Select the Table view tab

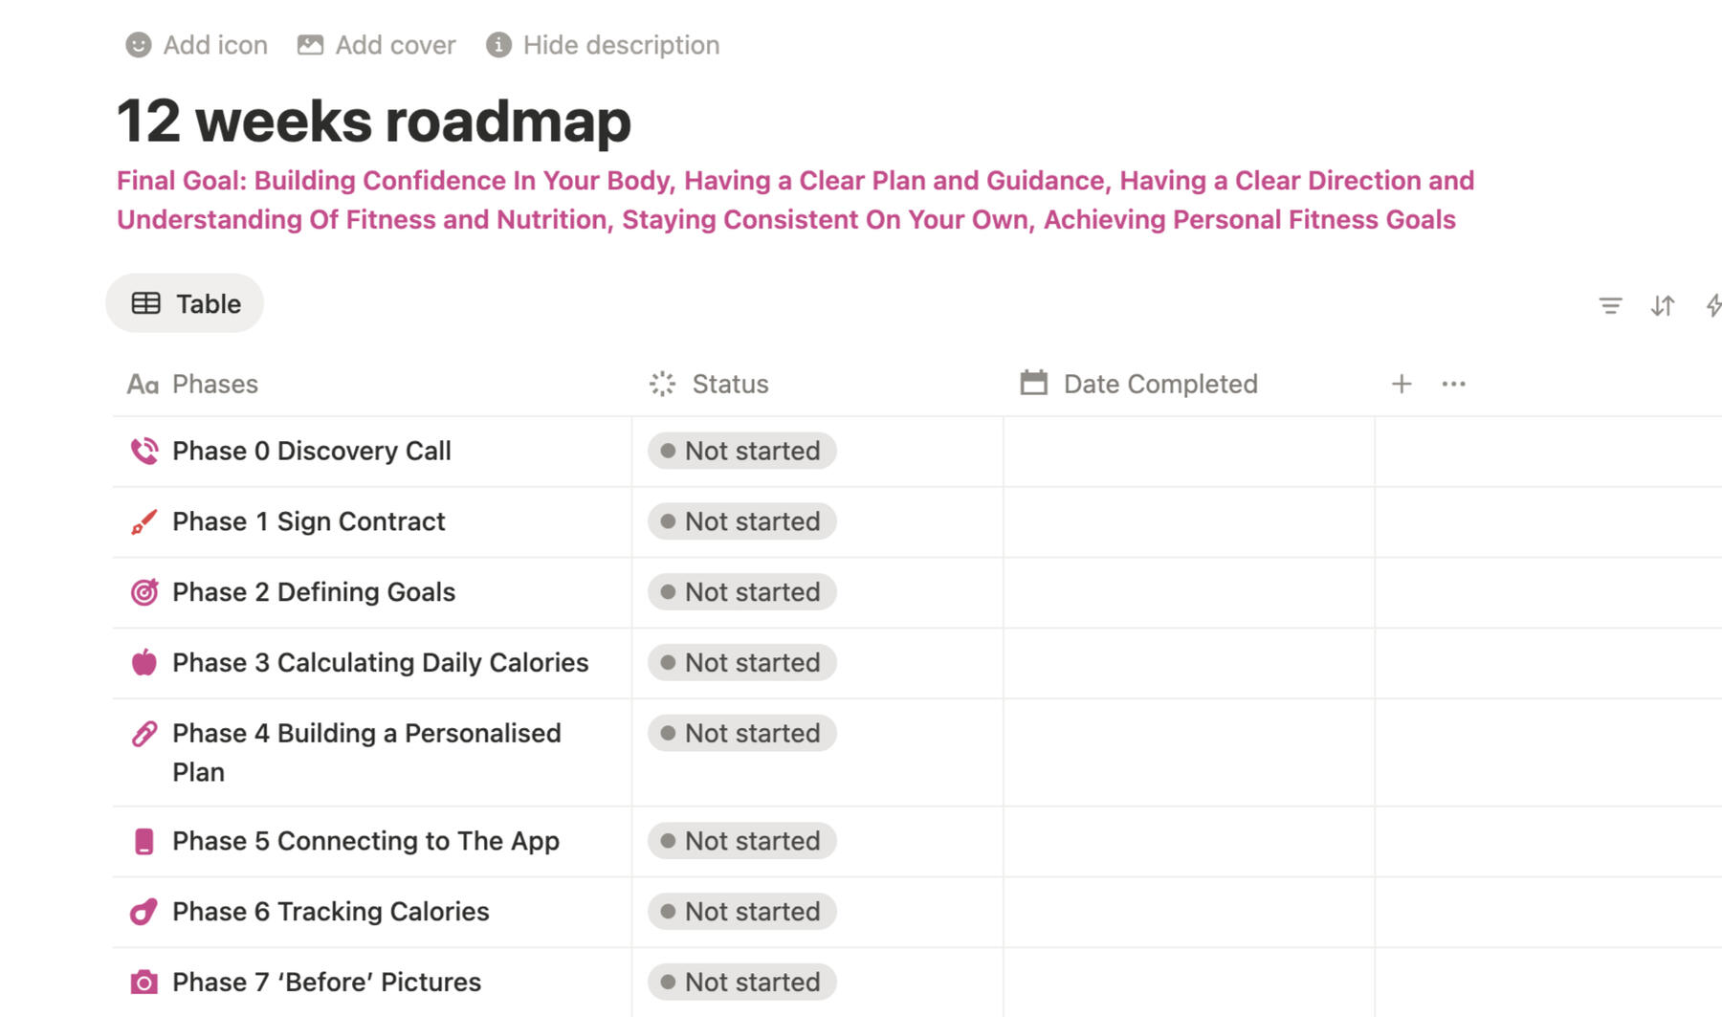coord(185,303)
